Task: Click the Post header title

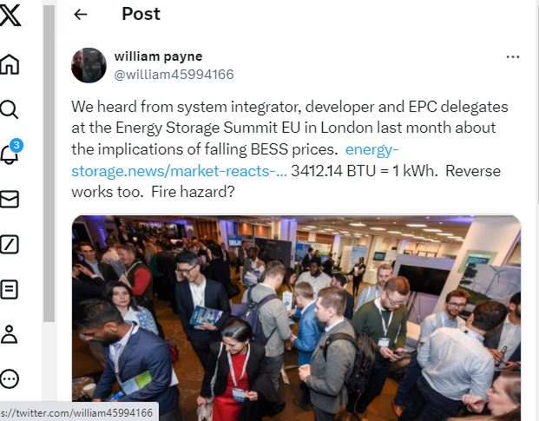Action: 141,14
